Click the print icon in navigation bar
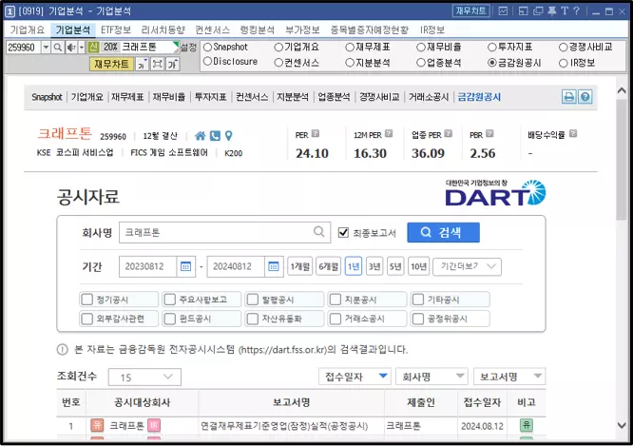This screenshot has width=633, height=446. (568, 97)
